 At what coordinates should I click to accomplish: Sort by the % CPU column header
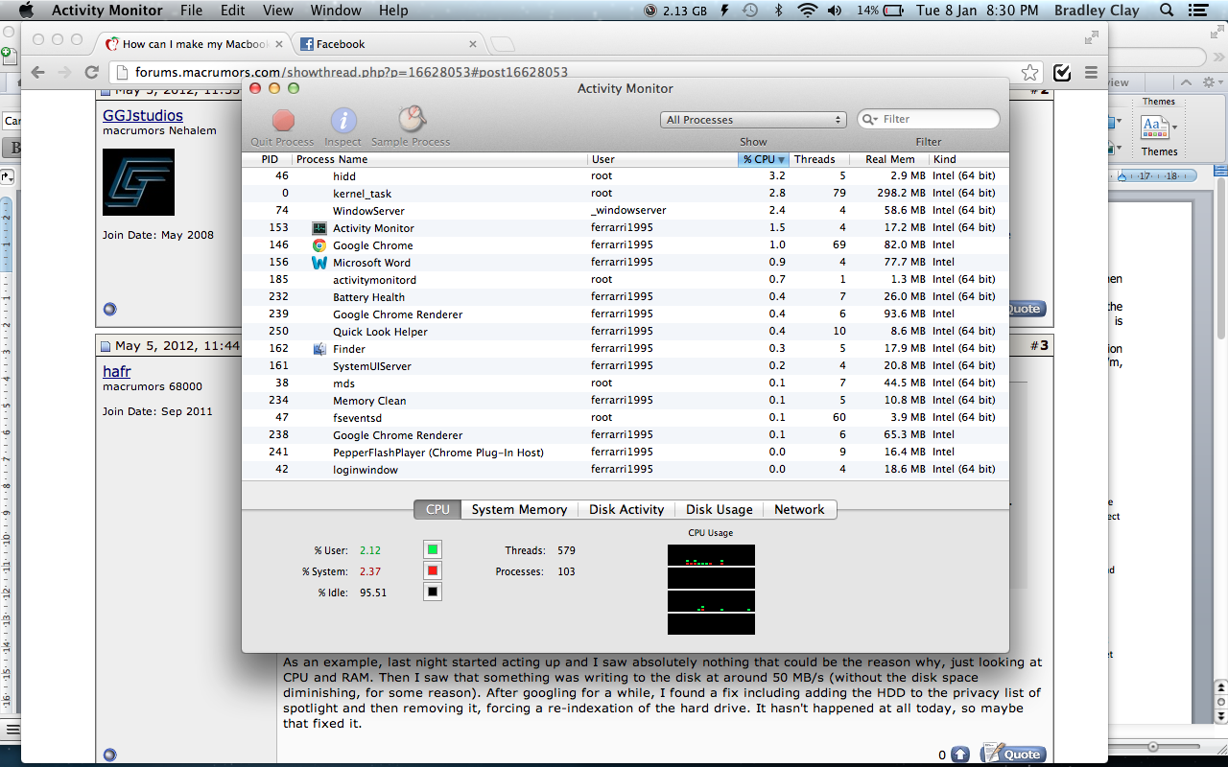(764, 159)
